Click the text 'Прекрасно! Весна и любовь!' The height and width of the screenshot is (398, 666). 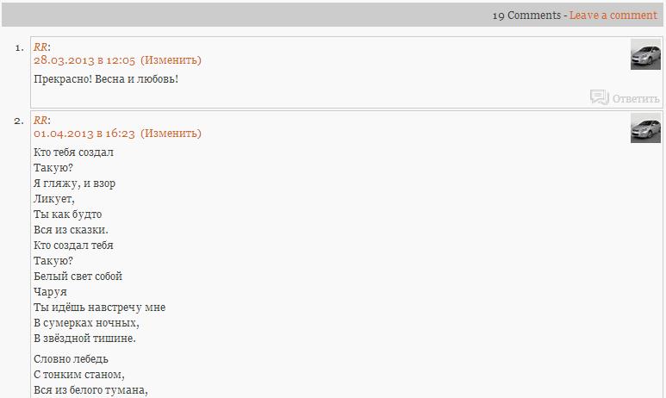tap(106, 79)
